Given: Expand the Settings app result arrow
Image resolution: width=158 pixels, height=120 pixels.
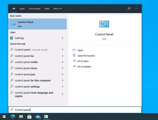Looking at the screenshot, I should (x=62, y=38).
